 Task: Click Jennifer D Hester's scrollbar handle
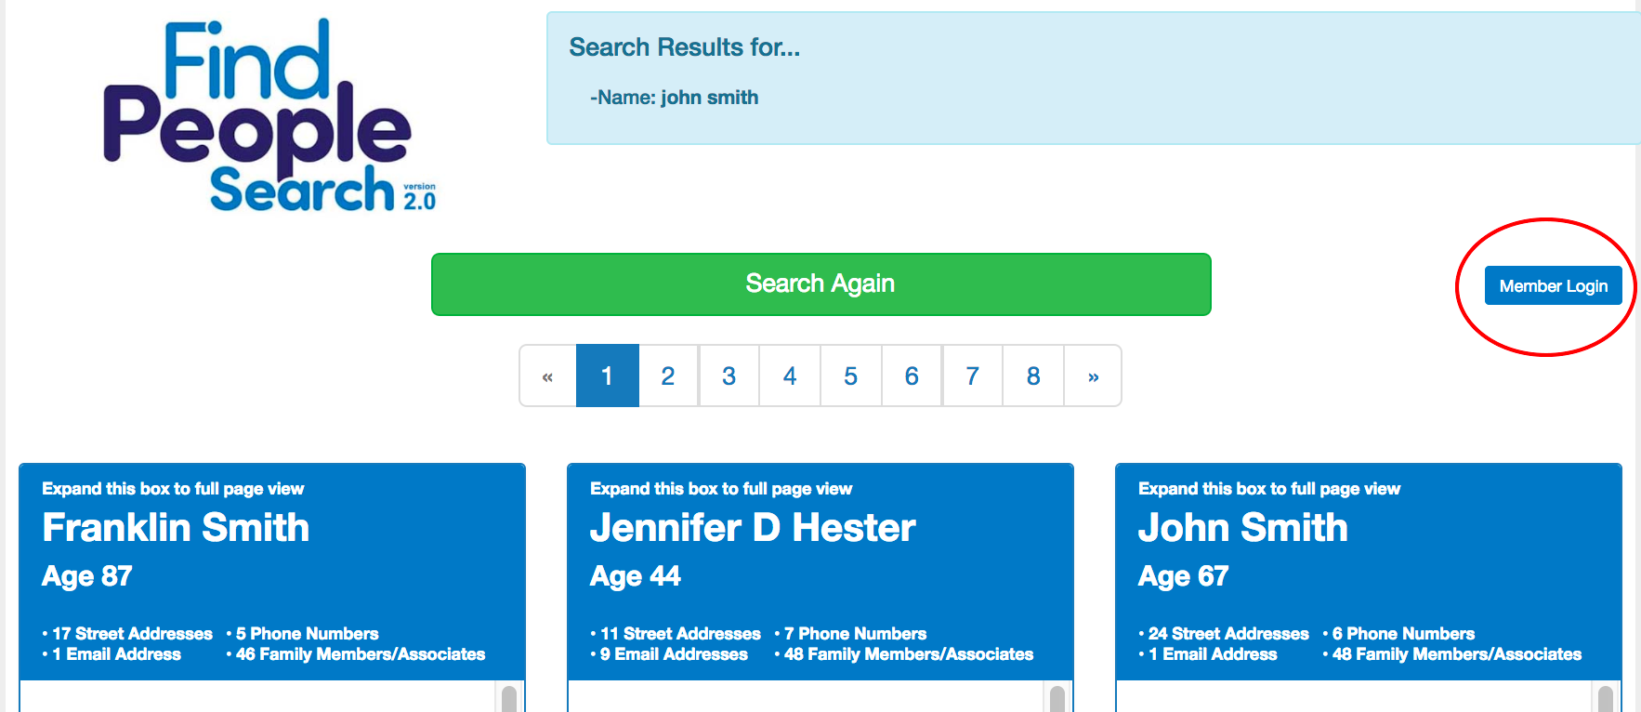pos(1057,699)
